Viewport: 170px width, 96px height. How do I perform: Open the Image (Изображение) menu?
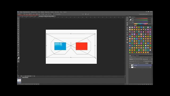pyautogui.click(x=34, y=12)
